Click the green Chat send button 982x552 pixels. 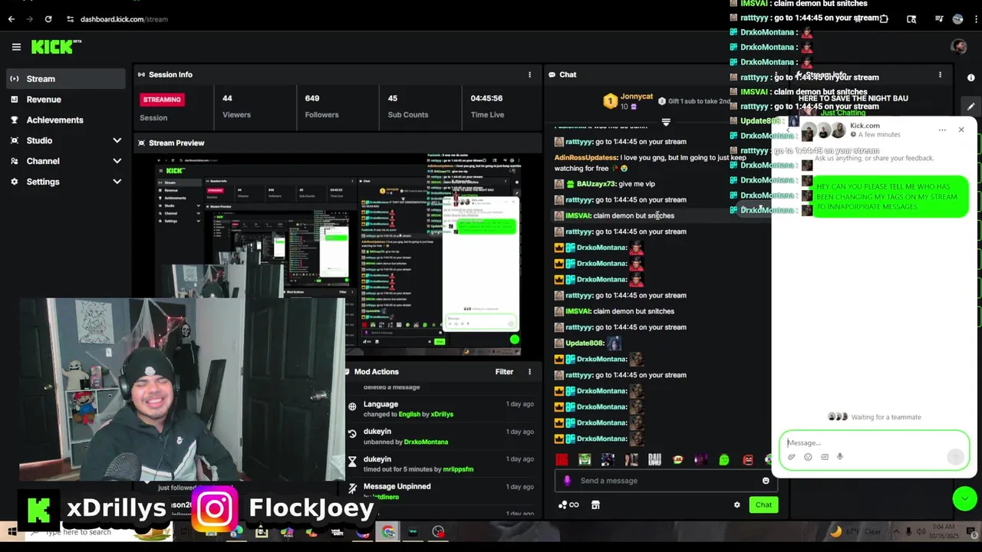[763, 504]
